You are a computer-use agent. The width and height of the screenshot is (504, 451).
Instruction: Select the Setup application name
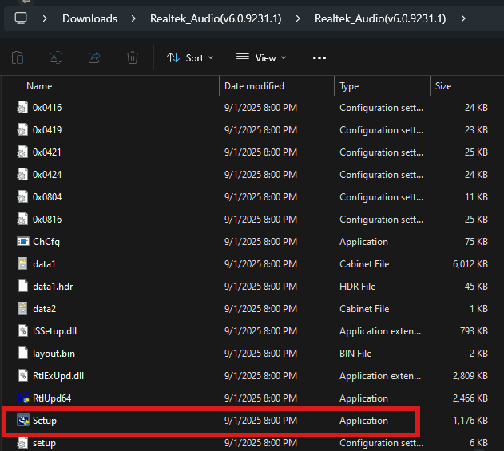pyautogui.click(x=45, y=421)
